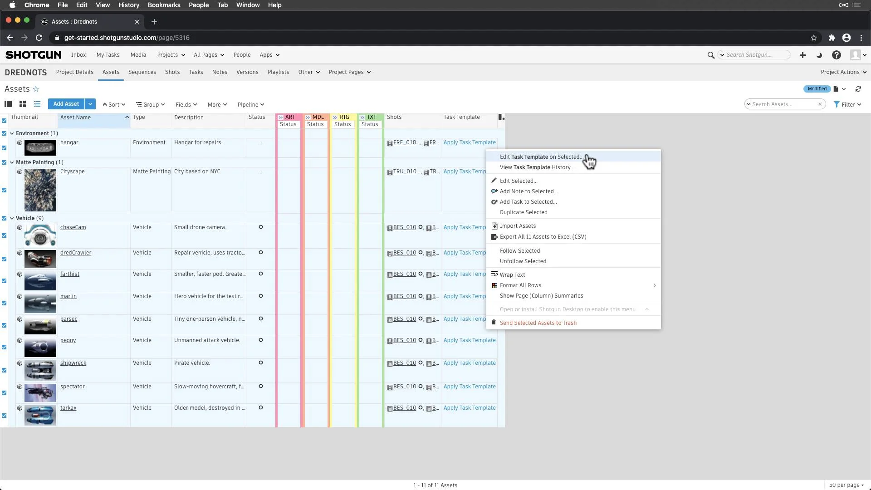Click the Assets tab in project navigation
The width and height of the screenshot is (871, 490).
pyautogui.click(x=111, y=72)
